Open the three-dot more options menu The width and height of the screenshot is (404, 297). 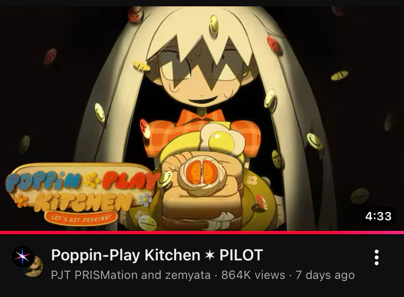[x=376, y=257]
